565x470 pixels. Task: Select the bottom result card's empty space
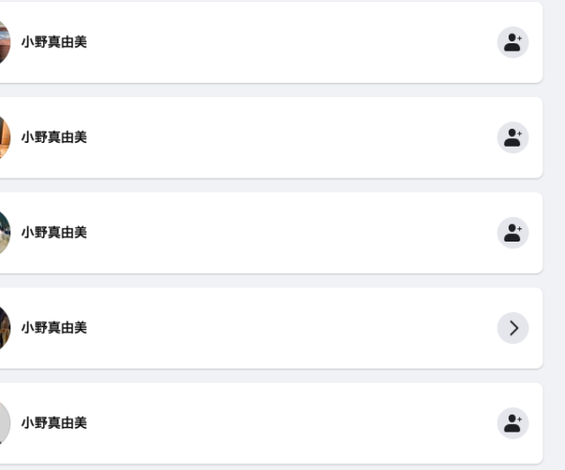289,423
